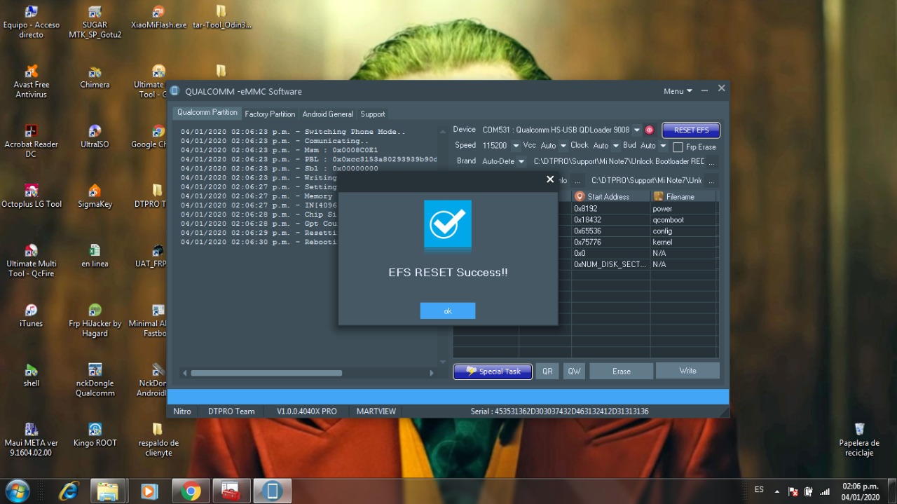Viewport: 897px width, 504px height.
Task: Click the Start Address column header icon
Action: click(580, 196)
